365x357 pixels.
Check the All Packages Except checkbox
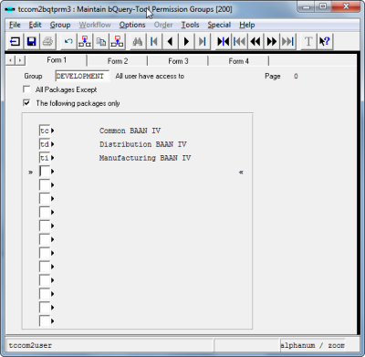(26, 89)
